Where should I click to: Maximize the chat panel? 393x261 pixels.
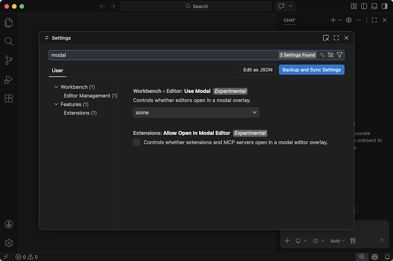[374, 20]
